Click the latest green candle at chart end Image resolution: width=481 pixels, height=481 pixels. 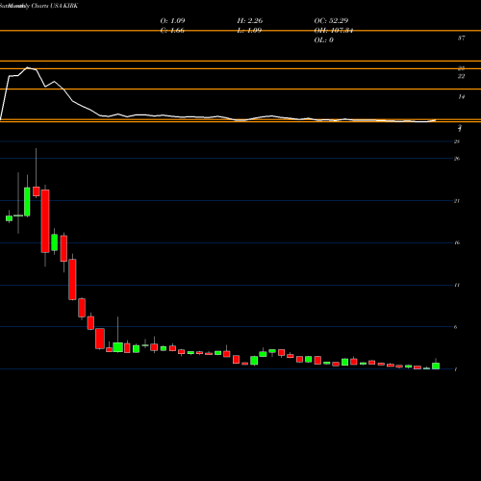[x=436, y=366]
